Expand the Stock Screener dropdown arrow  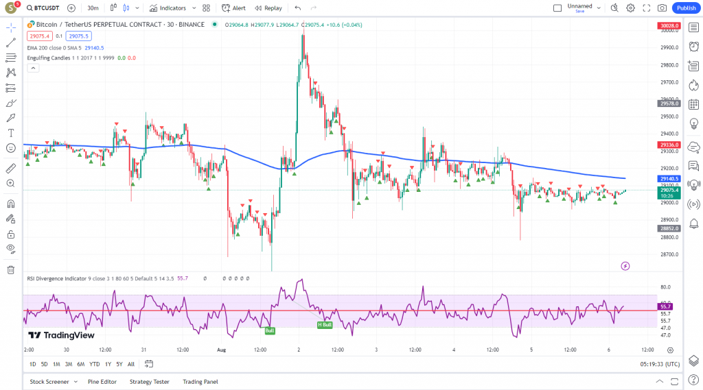coord(76,382)
